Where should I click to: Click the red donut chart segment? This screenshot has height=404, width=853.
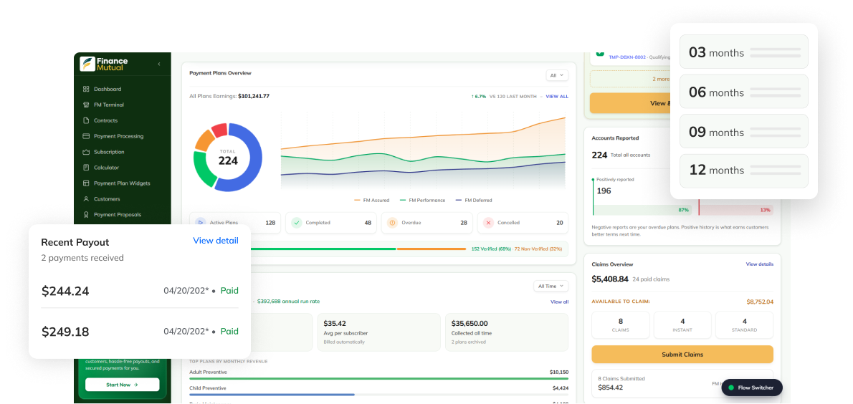[x=219, y=130]
